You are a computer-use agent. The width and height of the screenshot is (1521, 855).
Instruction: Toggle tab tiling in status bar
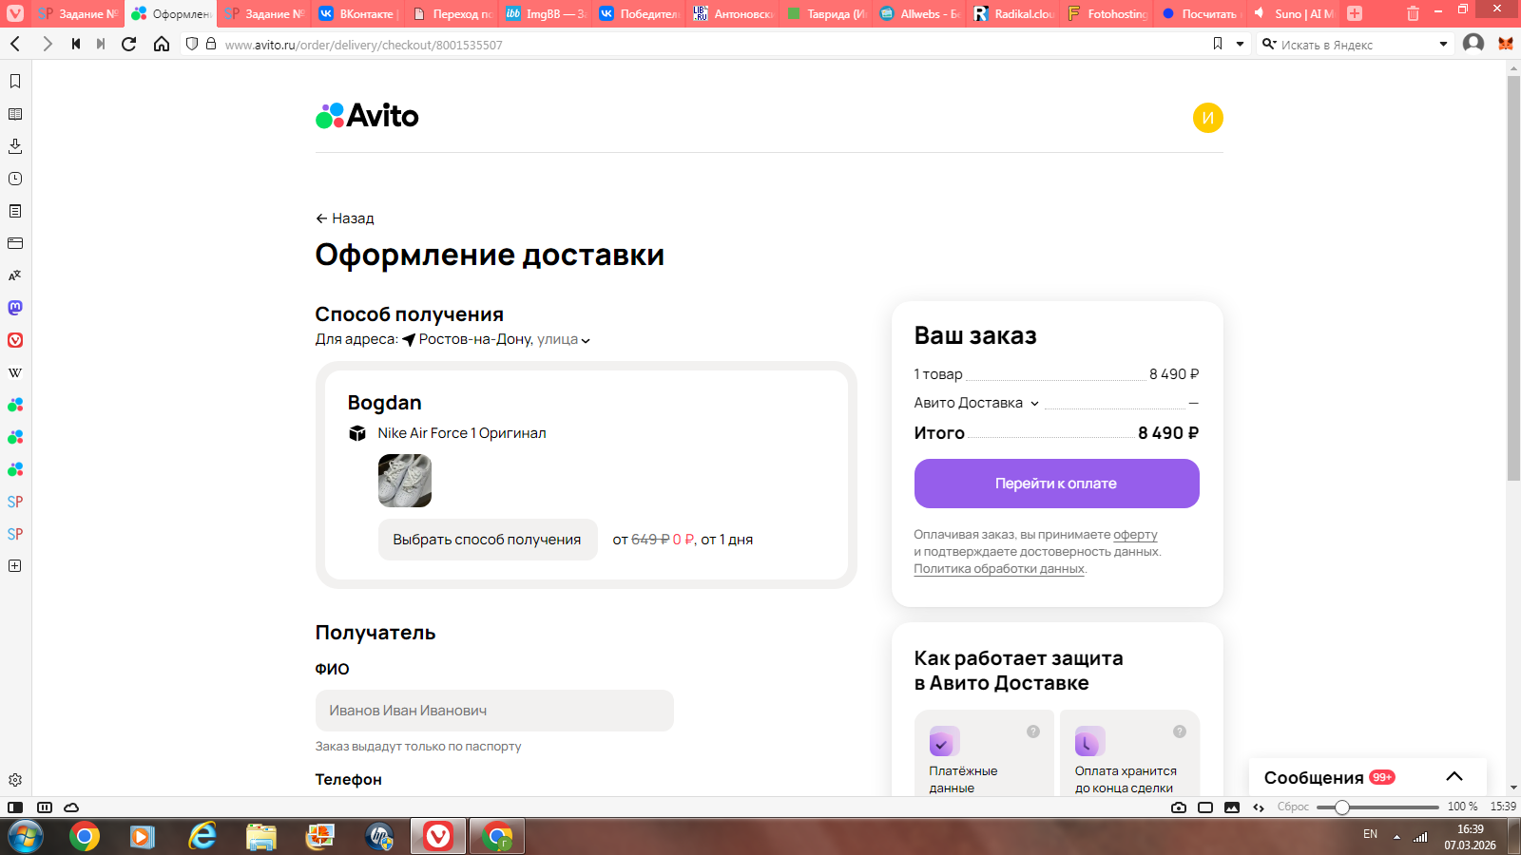45,807
